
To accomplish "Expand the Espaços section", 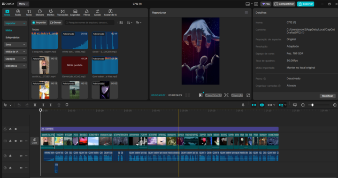I will point(15,59).
